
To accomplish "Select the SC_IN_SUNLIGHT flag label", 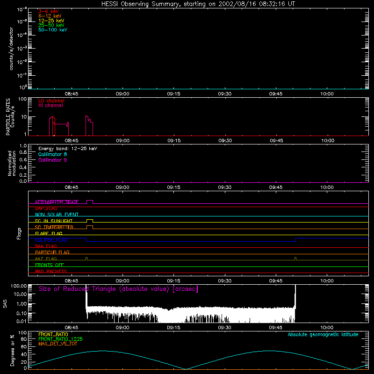I will click(x=54, y=221).
